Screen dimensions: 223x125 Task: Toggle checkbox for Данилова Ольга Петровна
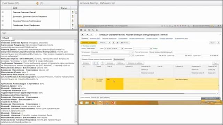(x=2, y=17)
